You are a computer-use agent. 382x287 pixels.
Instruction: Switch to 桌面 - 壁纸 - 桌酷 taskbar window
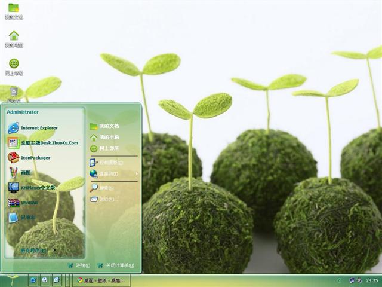(x=101, y=280)
